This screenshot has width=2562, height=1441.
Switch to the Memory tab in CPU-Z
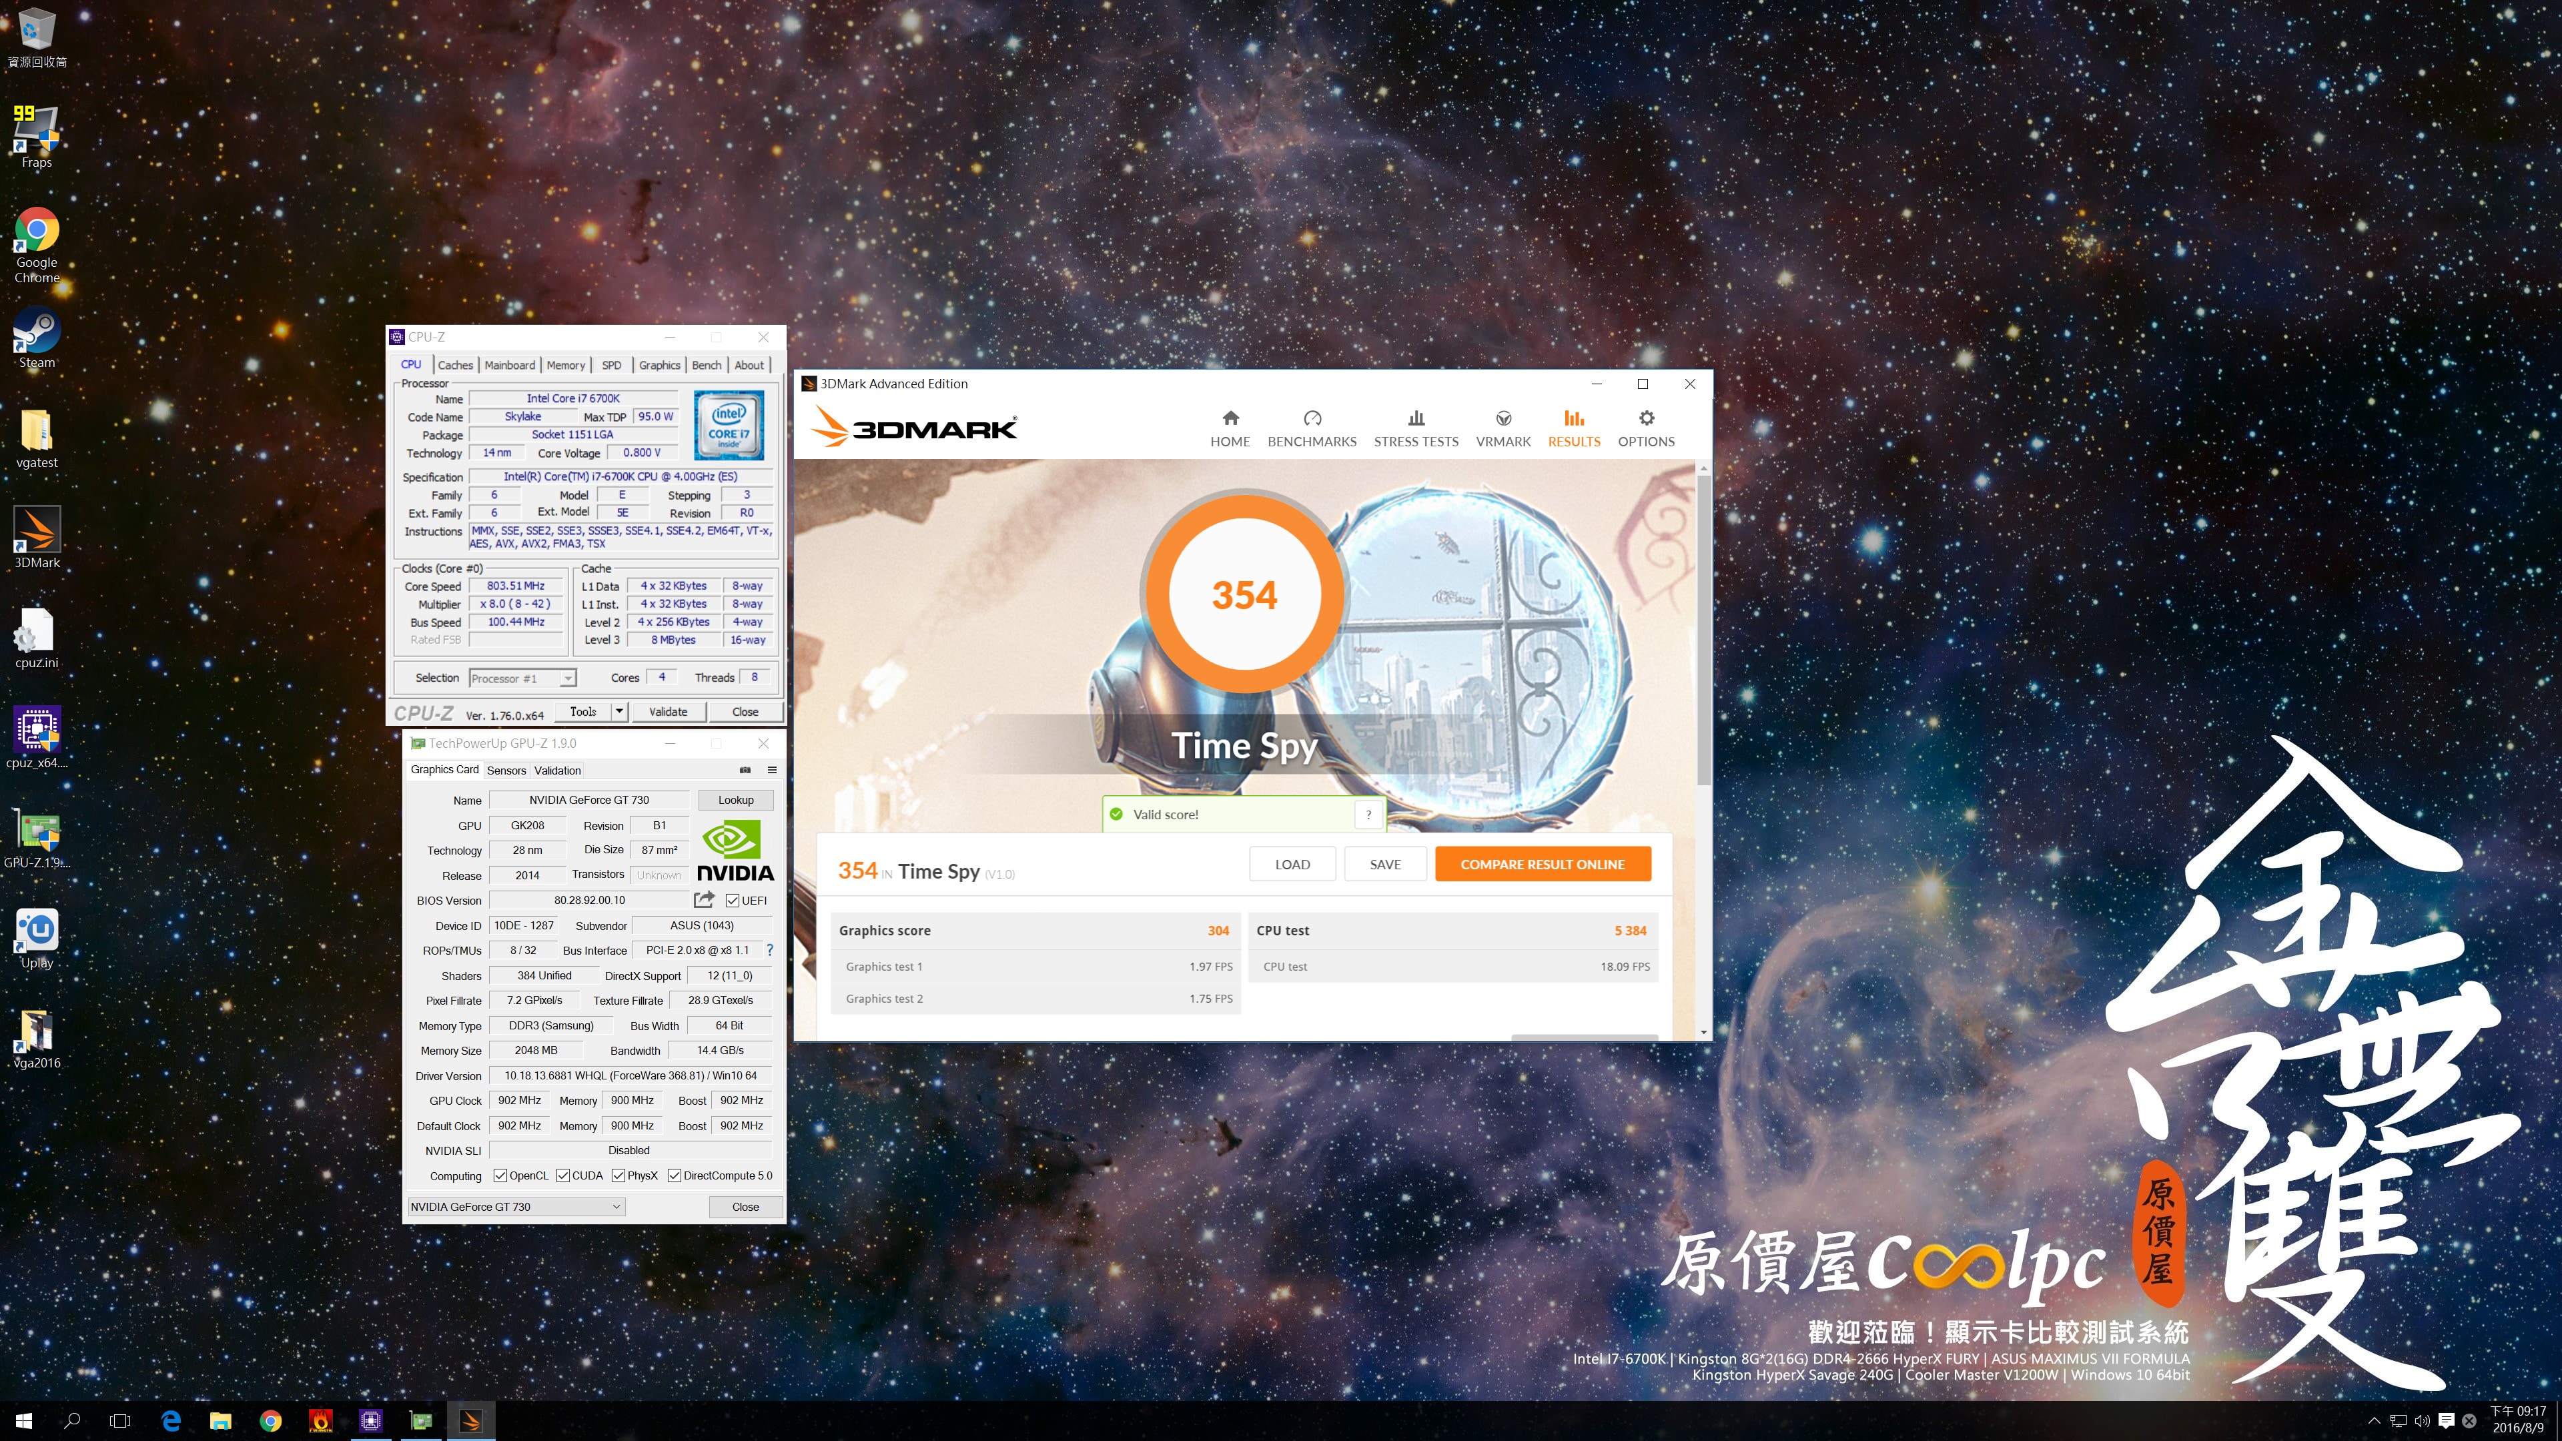[566, 365]
